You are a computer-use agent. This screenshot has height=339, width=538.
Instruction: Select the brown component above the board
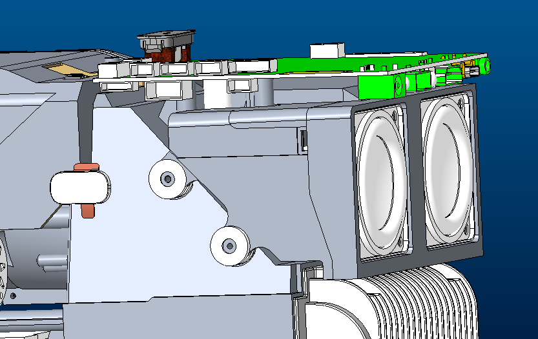click(x=167, y=53)
